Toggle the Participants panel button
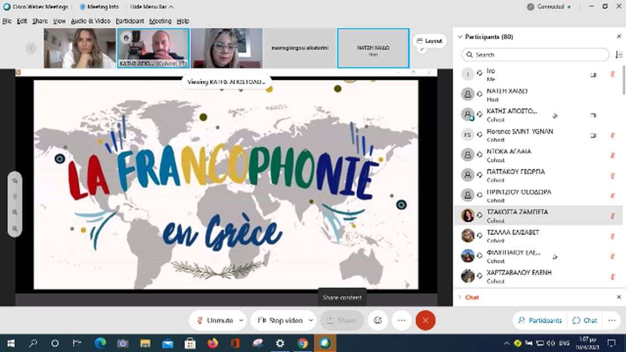626x352 pixels. [x=540, y=320]
